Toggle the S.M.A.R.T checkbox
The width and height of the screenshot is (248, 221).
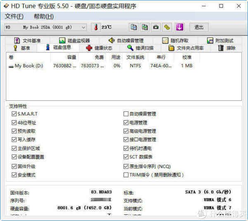14,114
